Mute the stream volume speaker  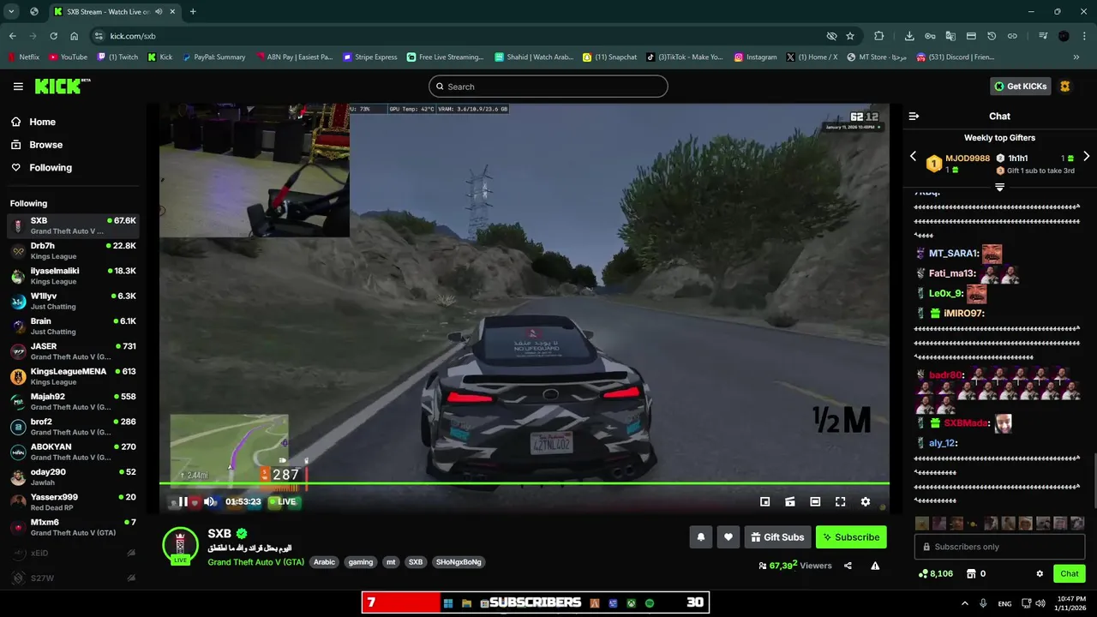[209, 502]
